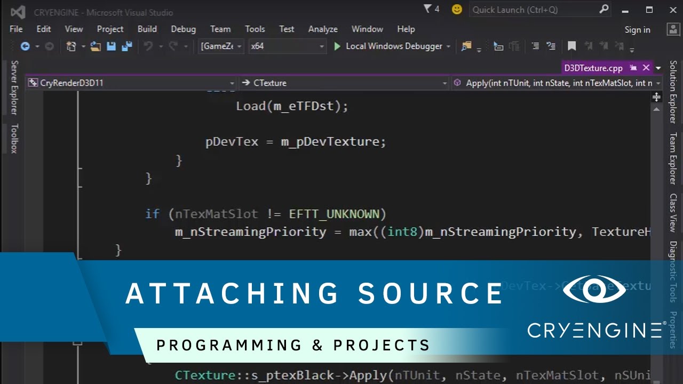This screenshot has width=683, height=384.
Task: Open the Test menu
Action: 287,29
